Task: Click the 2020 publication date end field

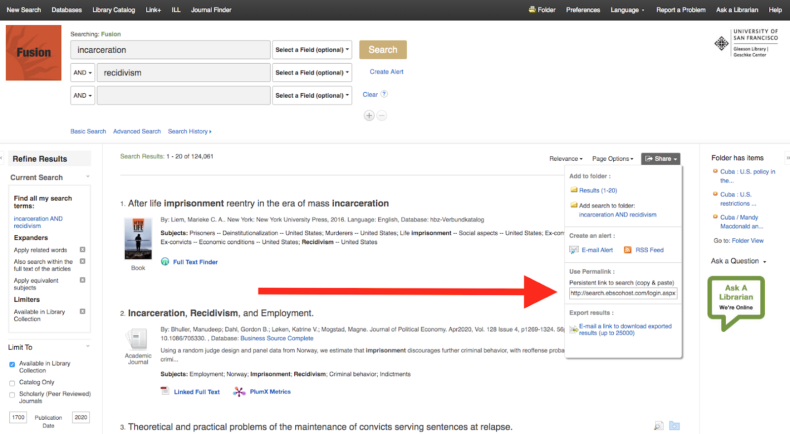Action: click(81, 417)
